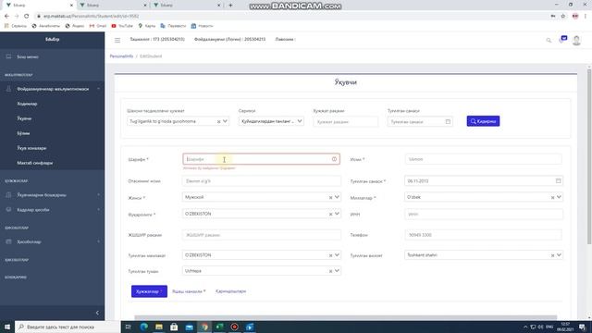
Task: Clear the Мужской gender selection
Action: click(330, 197)
